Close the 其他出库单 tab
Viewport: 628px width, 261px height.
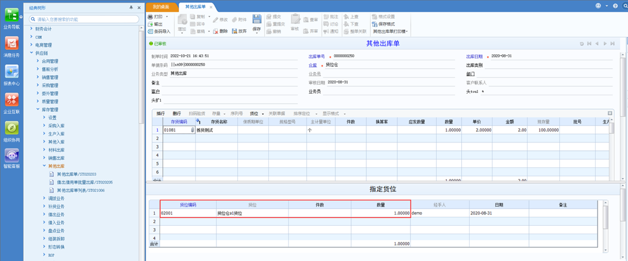coord(211,7)
